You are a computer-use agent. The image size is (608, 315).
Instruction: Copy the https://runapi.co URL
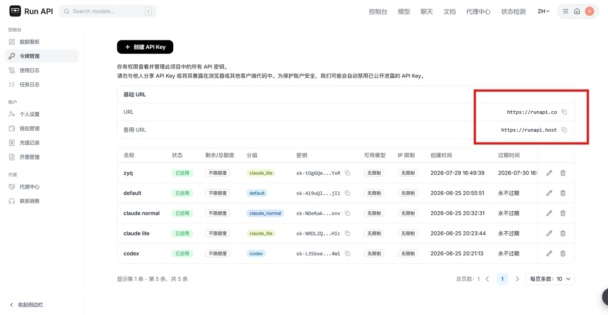(x=564, y=112)
